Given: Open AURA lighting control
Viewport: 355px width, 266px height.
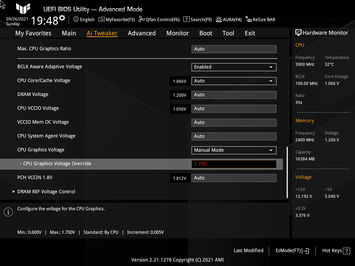Looking at the screenshot, I should [x=228, y=19].
